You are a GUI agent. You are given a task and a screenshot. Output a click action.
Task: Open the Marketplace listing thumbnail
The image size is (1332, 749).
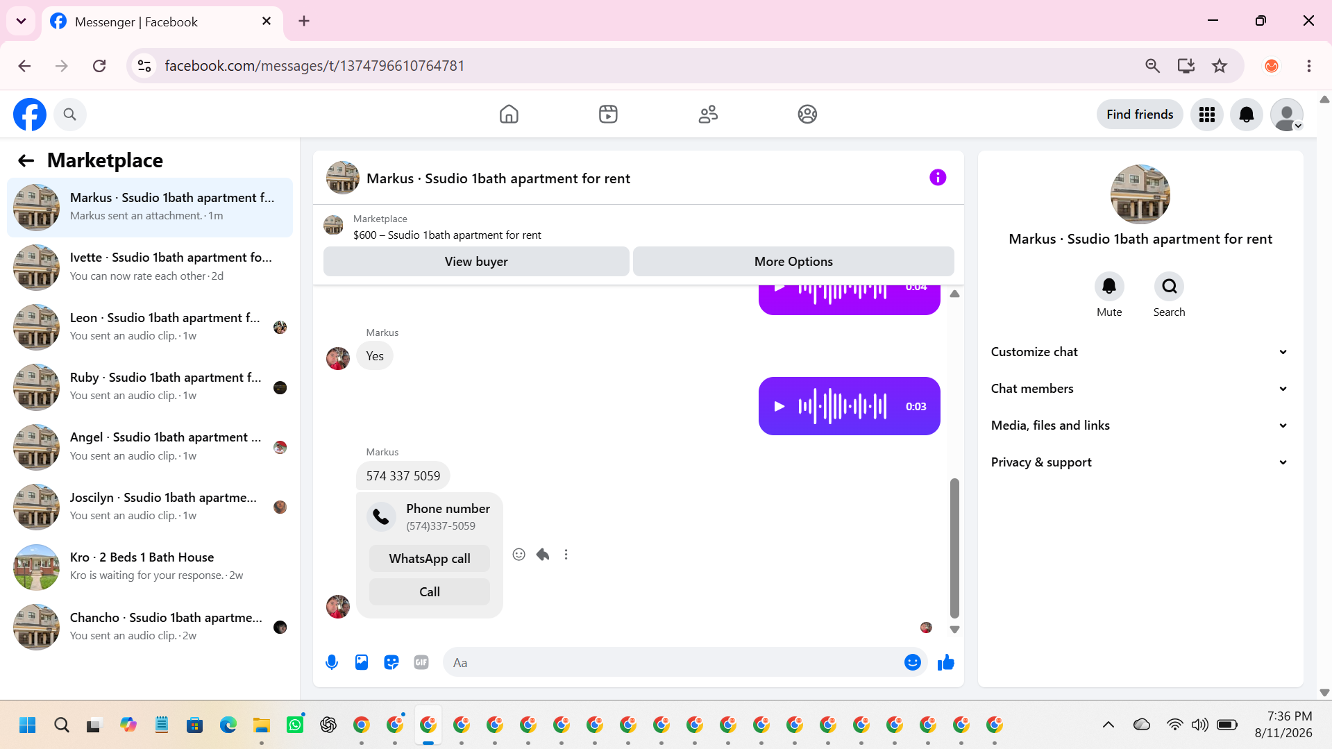333,226
